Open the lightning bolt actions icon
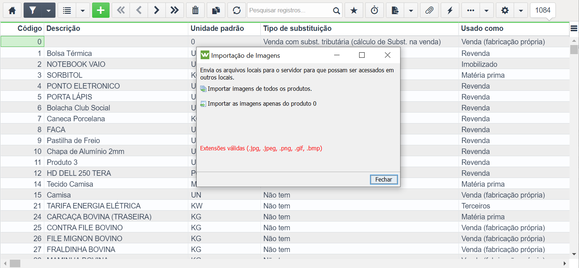This screenshot has height=268, width=579. pyautogui.click(x=450, y=10)
